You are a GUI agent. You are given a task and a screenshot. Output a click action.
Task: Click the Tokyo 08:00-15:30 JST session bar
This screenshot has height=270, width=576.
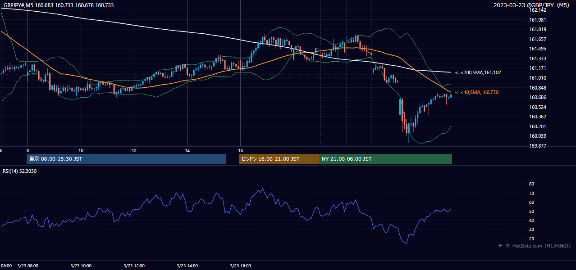(126, 159)
